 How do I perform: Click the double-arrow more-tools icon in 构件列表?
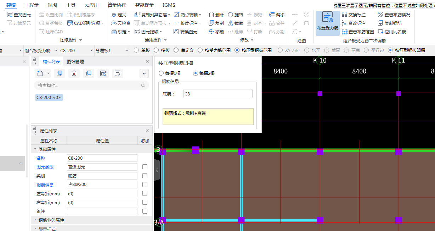(x=144, y=73)
